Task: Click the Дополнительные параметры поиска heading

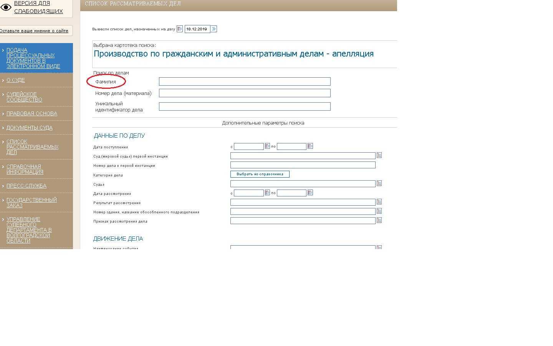Action: [x=263, y=123]
